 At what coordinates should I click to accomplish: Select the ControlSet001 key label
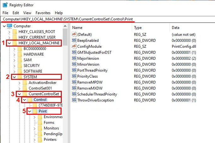pyautogui.click(x=40, y=88)
